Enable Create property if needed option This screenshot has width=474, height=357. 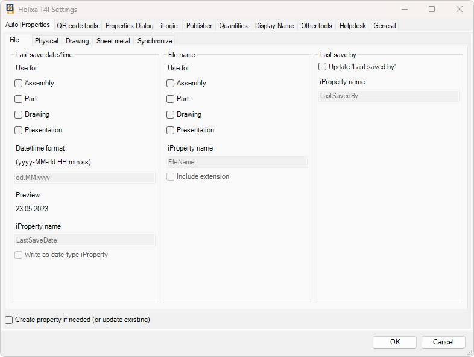pyautogui.click(x=9, y=320)
